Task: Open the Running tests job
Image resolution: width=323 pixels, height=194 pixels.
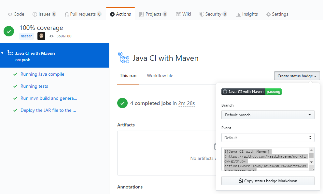Action: pos(34,86)
